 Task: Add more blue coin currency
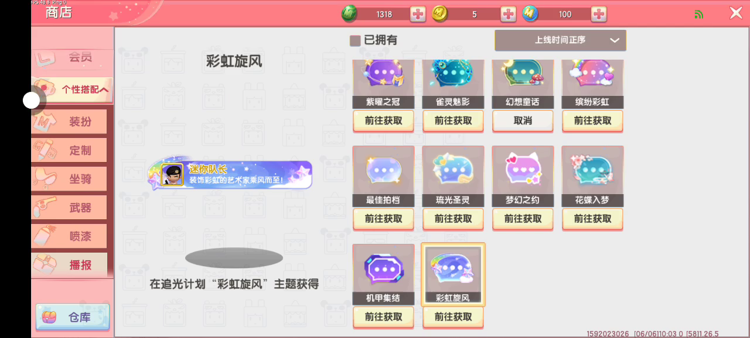click(x=599, y=14)
